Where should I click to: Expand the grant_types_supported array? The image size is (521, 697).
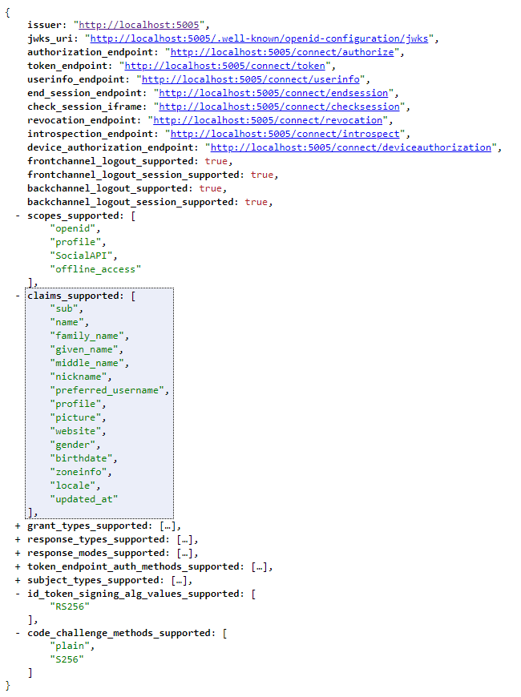click(18, 526)
